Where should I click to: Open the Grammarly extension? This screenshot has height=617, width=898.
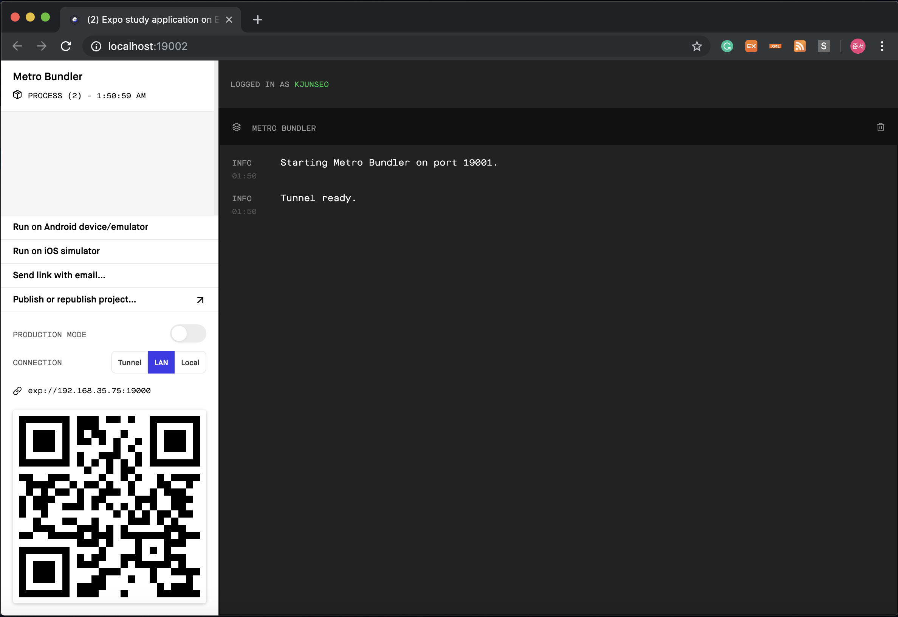[x=727, y=46]
